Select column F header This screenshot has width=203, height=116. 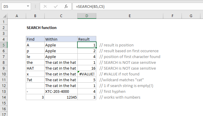point(173,16)
